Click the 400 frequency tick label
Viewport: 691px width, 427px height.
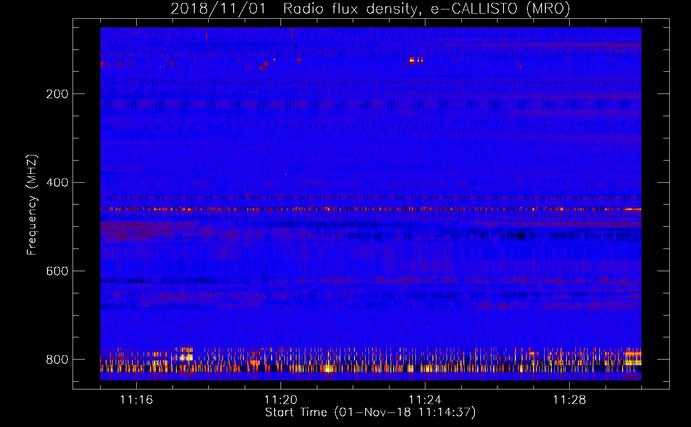[57, 183]
